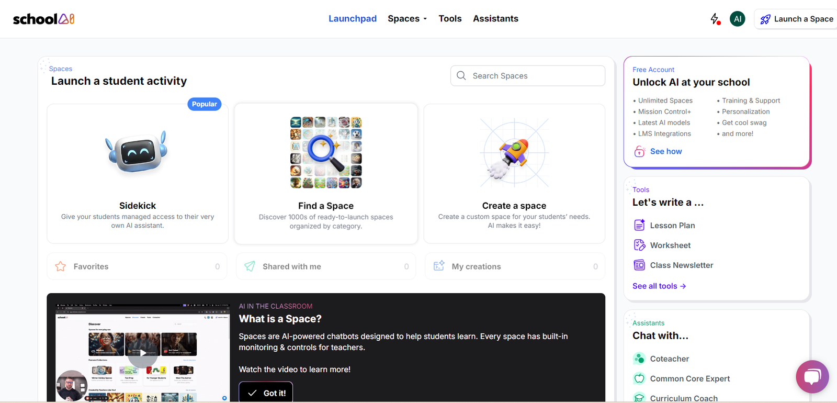Click the Popular badge on Sidekick
This screenshot has width=837, height=403.
click(x=205, y=104)
